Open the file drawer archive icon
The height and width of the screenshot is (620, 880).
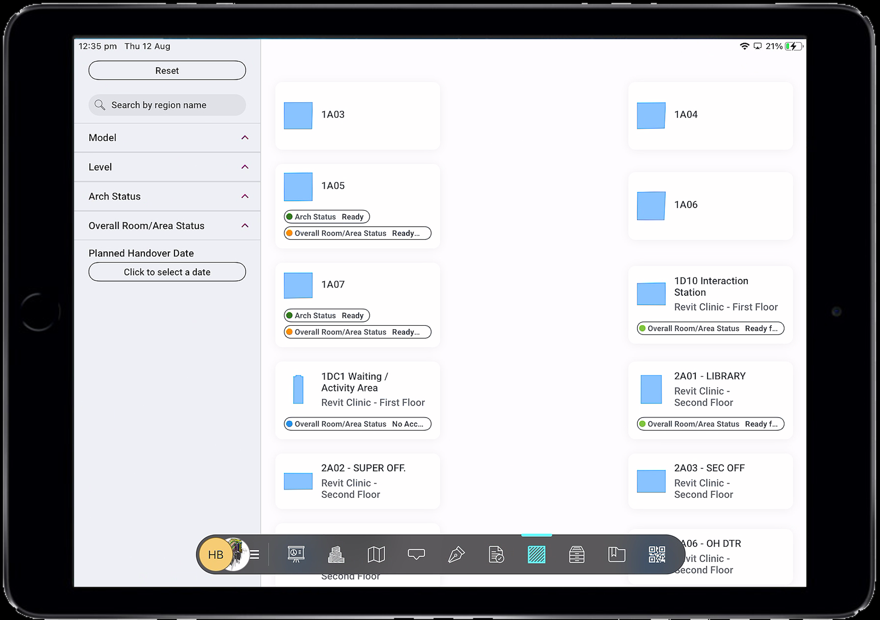tap(577, 554)
